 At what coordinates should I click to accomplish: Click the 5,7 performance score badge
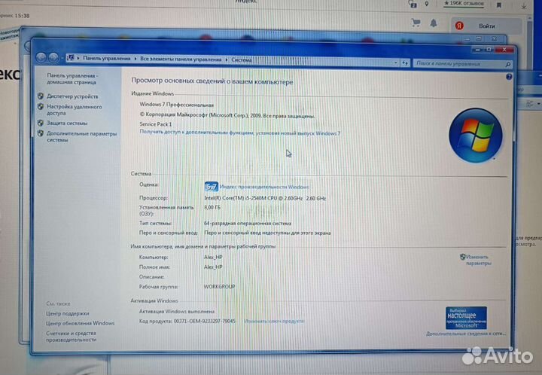pyautogui.click(x=211, y=187)
